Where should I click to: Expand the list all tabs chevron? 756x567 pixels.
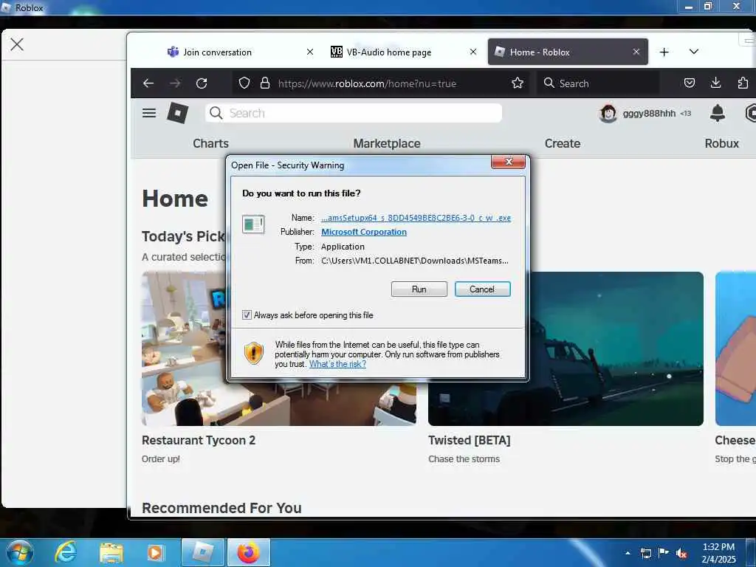point(694,52)
